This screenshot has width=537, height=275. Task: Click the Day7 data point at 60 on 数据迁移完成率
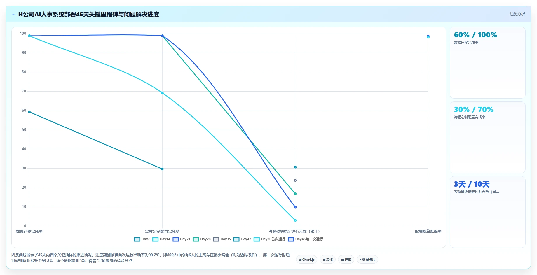click(x=29, y=112)
